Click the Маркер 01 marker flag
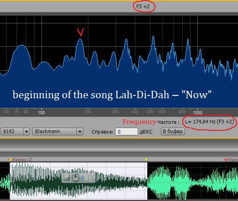The height and width of the screenshot is (201, 238). (10, 160)
